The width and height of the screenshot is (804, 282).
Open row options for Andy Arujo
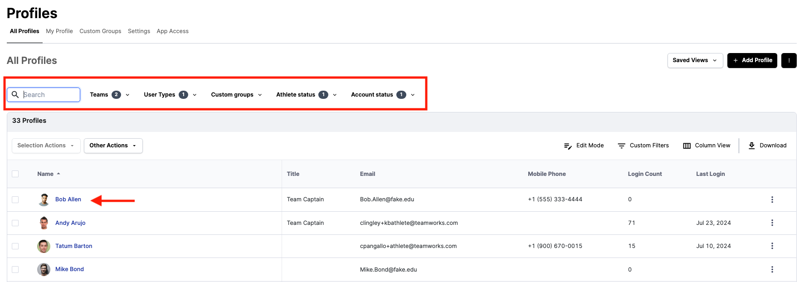coord(772,223)
